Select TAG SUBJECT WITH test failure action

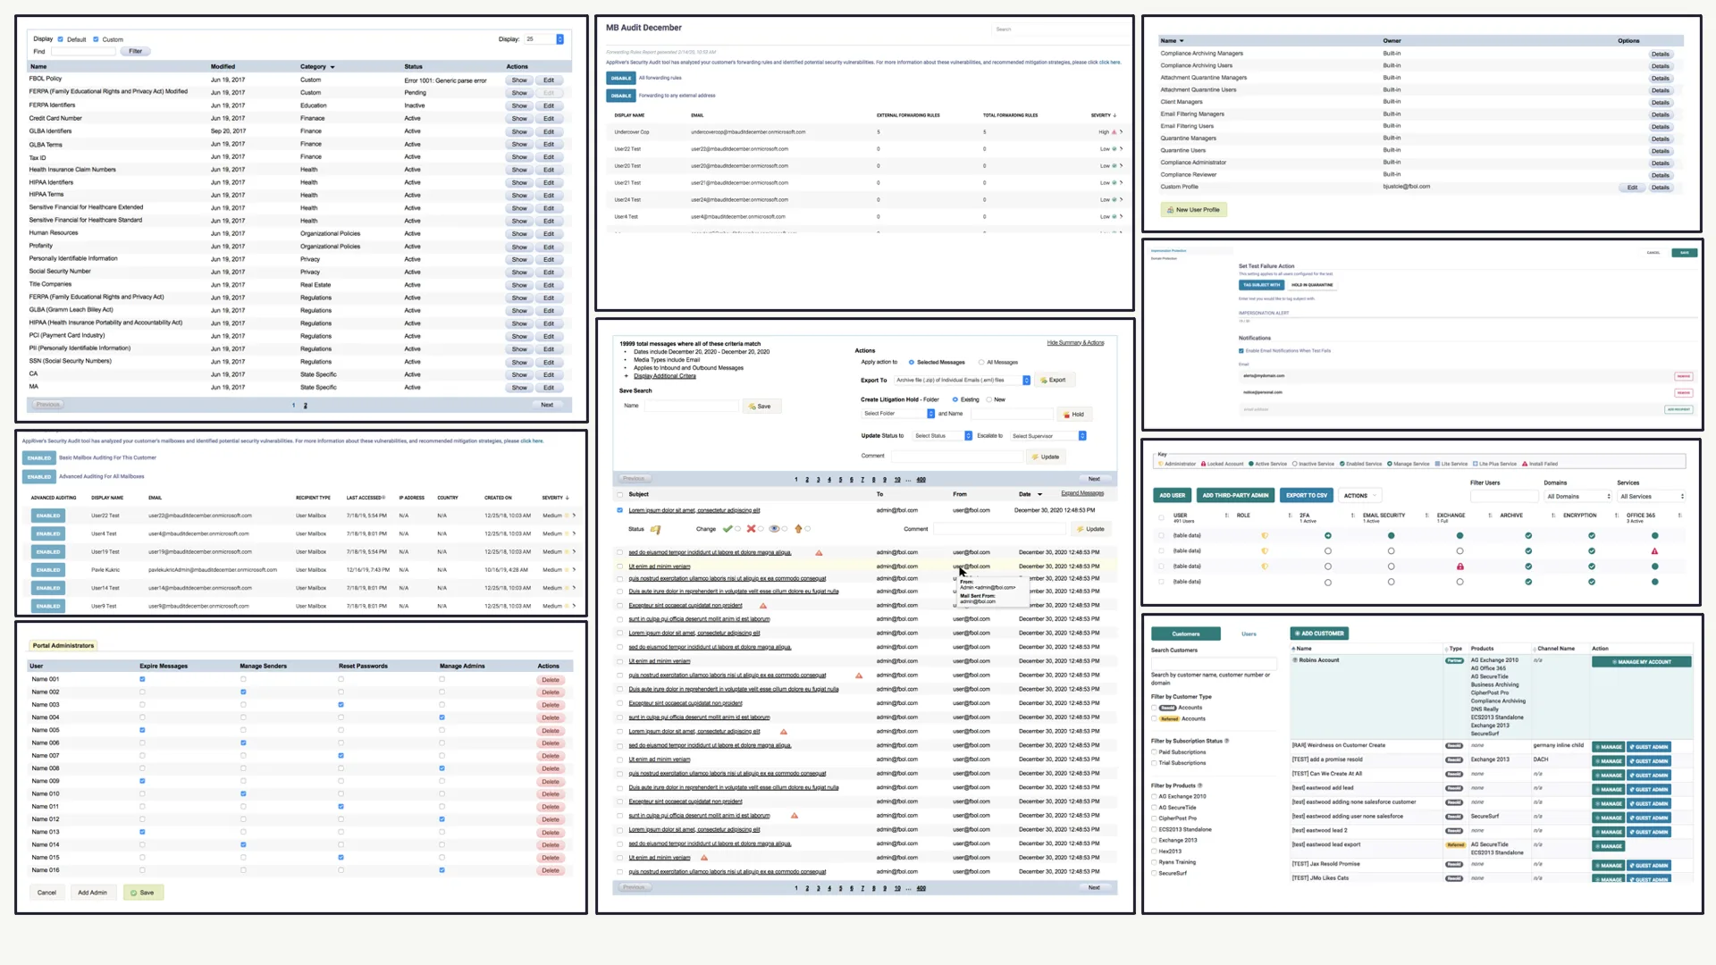point(1260,285)
